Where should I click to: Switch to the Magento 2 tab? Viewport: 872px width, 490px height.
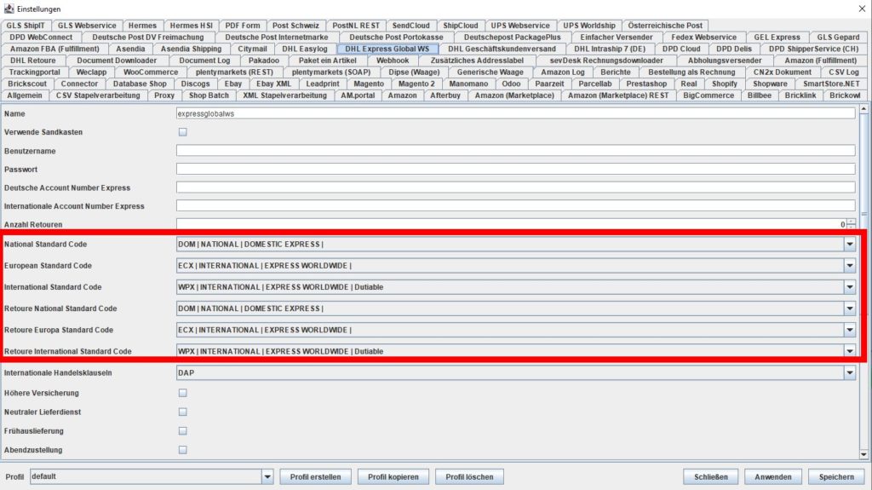point(416,84)
